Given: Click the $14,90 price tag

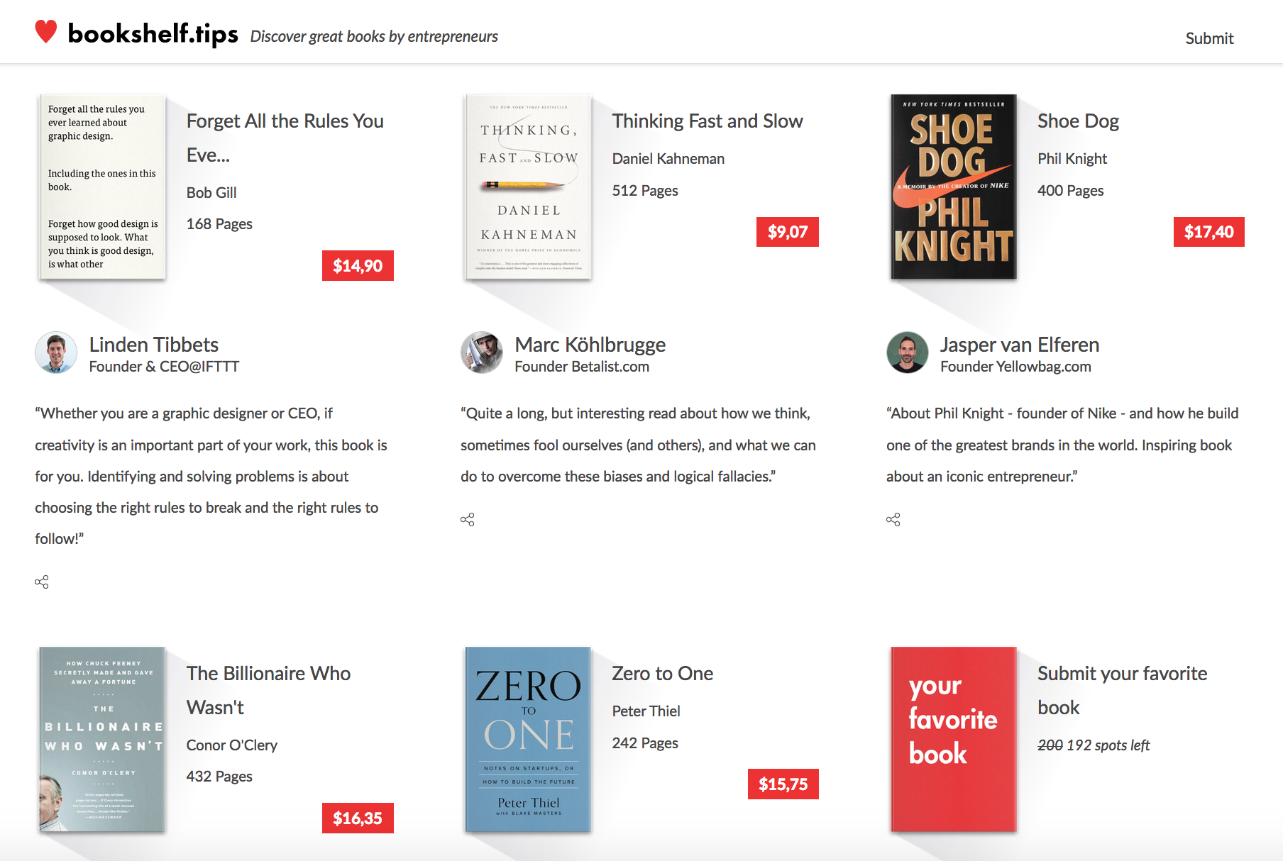Looking at the screenshot, I should point(358,266).
